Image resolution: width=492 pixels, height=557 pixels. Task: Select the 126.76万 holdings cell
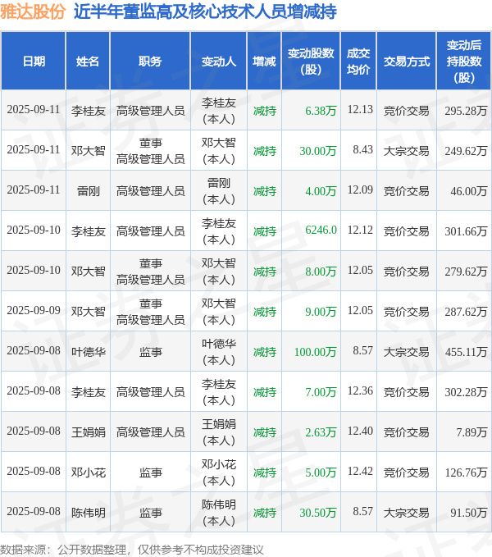point(466,472)
